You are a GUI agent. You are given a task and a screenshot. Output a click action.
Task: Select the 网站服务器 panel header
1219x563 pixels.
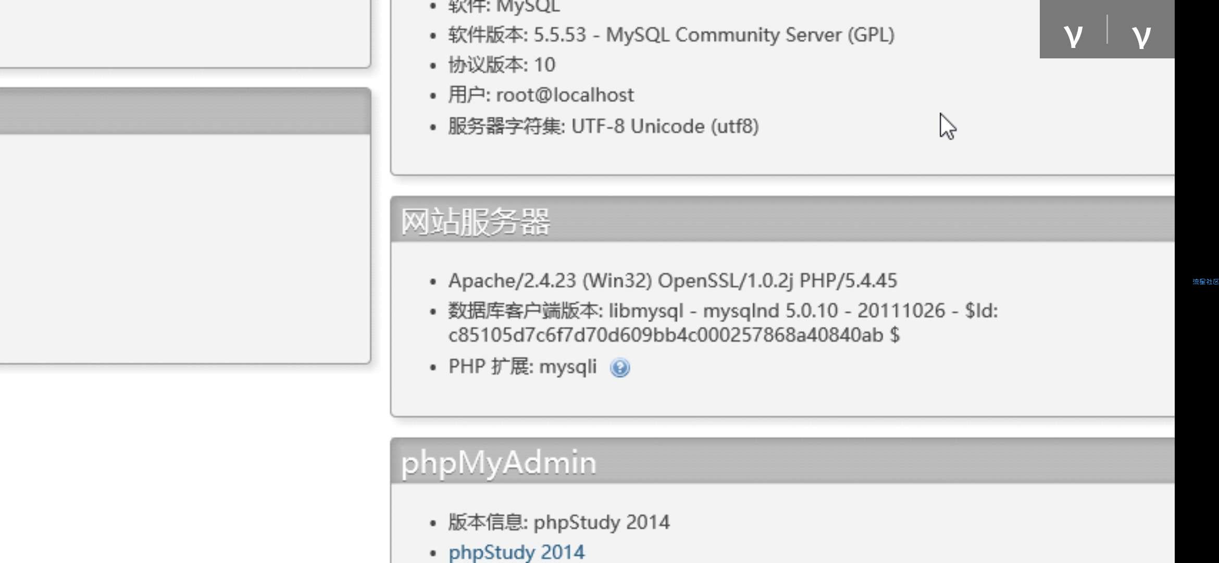pyautogui.click(x=782, y=220)
